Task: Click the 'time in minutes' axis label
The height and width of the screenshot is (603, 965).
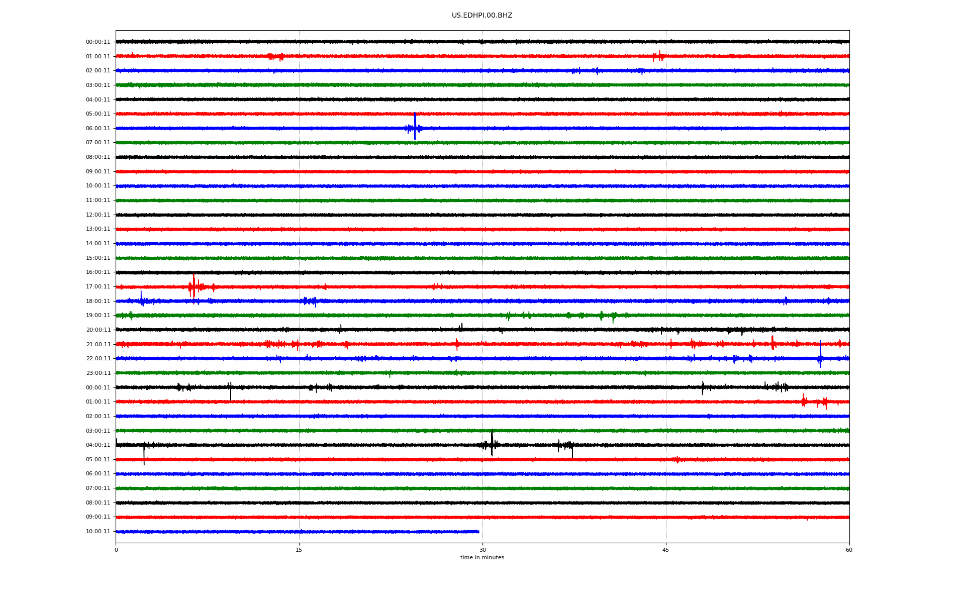Action: 481,558
